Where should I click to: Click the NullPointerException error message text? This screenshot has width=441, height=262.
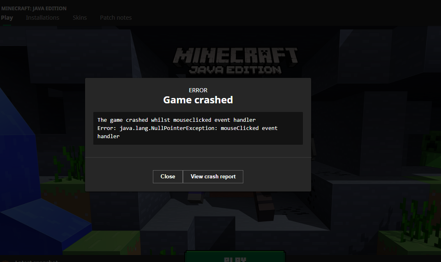(187, 132)
